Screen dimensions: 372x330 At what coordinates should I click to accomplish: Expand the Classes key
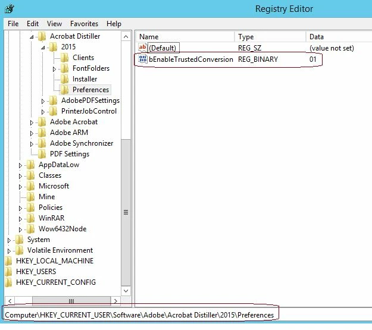[20, 176]
